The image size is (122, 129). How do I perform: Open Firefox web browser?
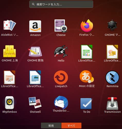click(87, 26)
